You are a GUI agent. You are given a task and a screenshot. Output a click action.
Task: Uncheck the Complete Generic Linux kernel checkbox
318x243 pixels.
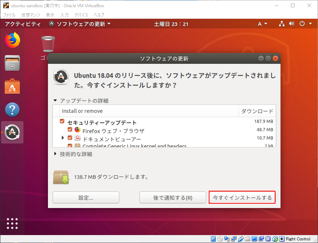[x=70, y=145]
